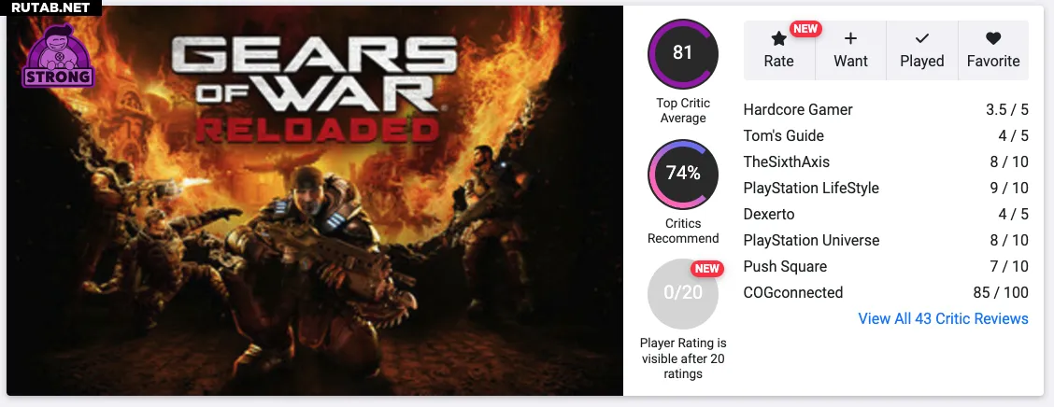Click the purple Strong rating badge

58,56
